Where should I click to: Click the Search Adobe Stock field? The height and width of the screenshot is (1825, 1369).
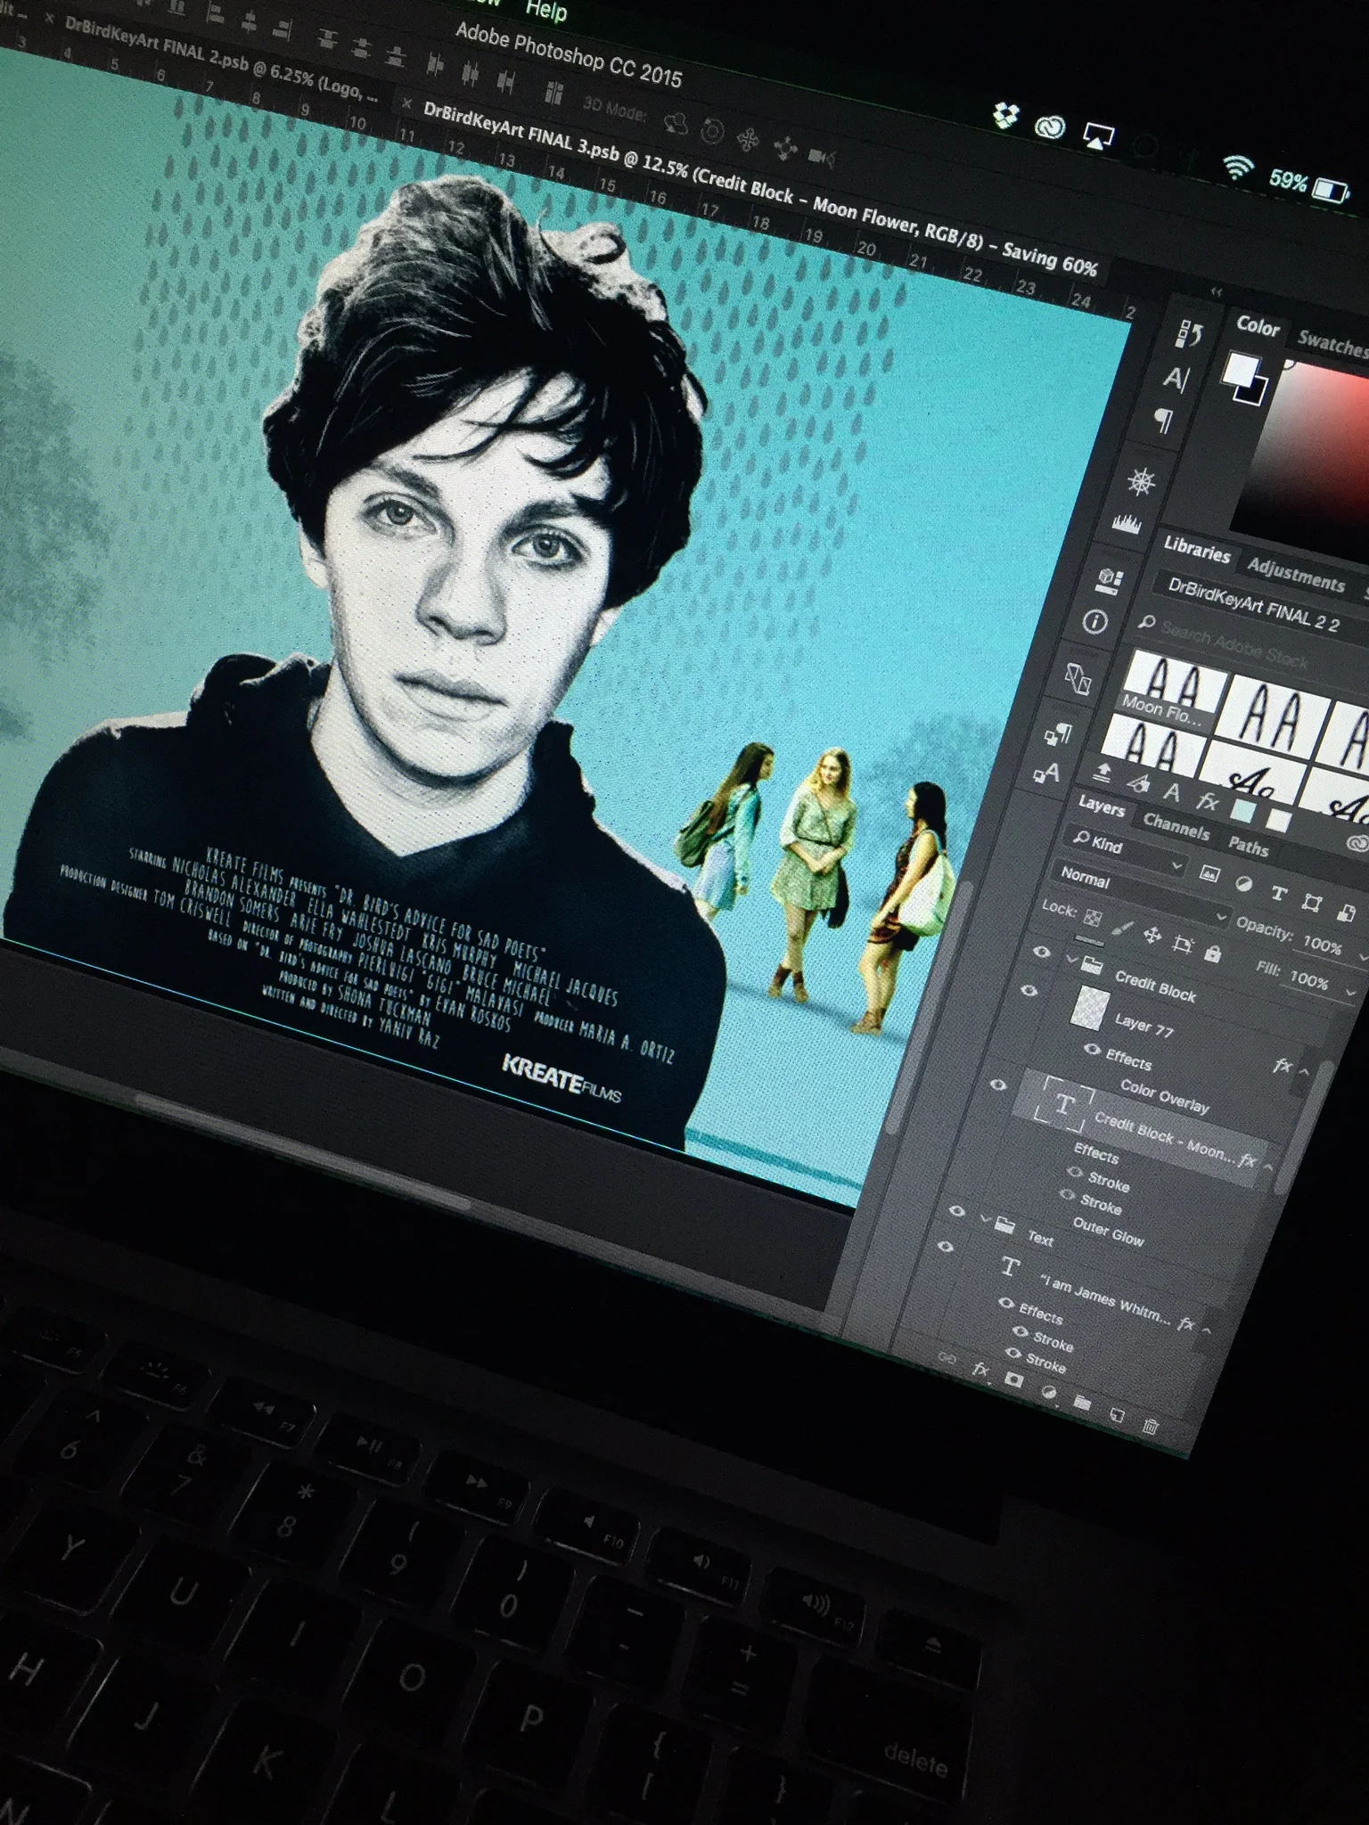pos(1234,645)
